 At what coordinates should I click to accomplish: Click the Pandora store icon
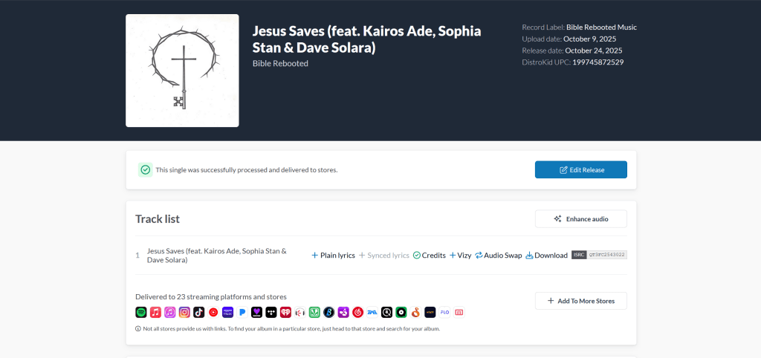(242, 313)
